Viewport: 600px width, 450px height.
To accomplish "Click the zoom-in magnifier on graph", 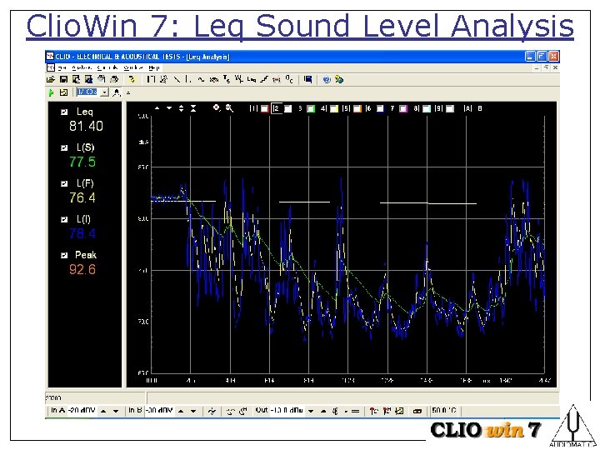I will pos(217,108).
